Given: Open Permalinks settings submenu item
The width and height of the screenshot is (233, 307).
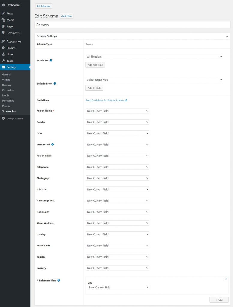Looking at the screenshot, I should pyautogui.click(x=8, y=101).
